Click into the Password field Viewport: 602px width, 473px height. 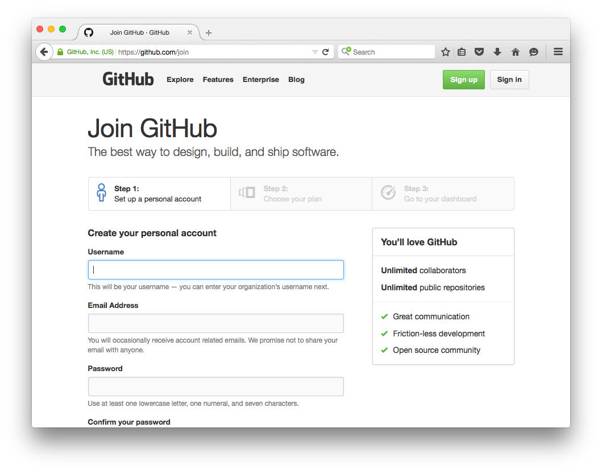pyautogui.click(x=216, y=386)
